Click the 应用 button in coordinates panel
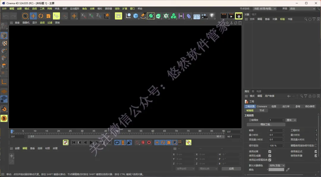This screenshot has height=177, width=321. [231, 169]
